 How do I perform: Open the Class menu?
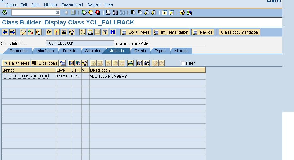pyautogui.click(x=11, y=5)
